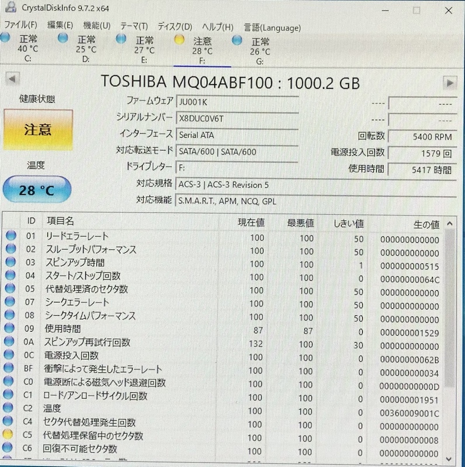Go to previous disk with left arrow
Screen dimensions: 465x467
click(x=12, y=79)
